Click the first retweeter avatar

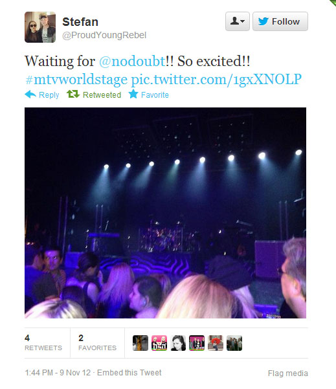[x=140, y=343]
